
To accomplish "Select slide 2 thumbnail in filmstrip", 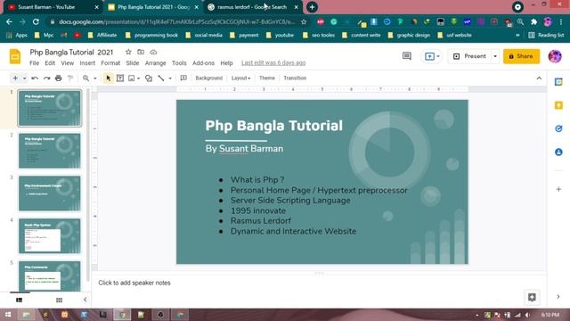I will (50, 151).
